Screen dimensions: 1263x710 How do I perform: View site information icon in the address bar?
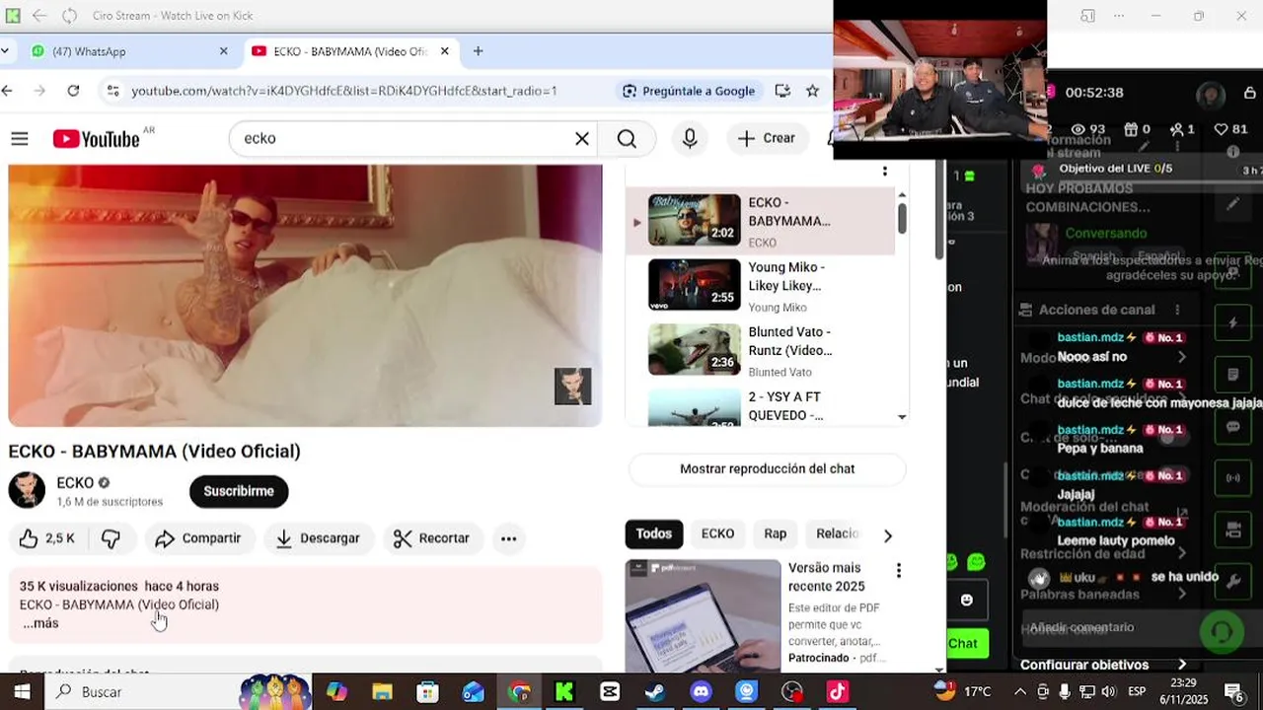(x=112, y=91)
